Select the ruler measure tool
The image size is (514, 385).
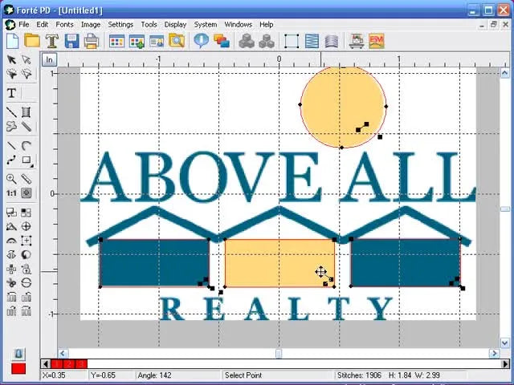(27, 179)
